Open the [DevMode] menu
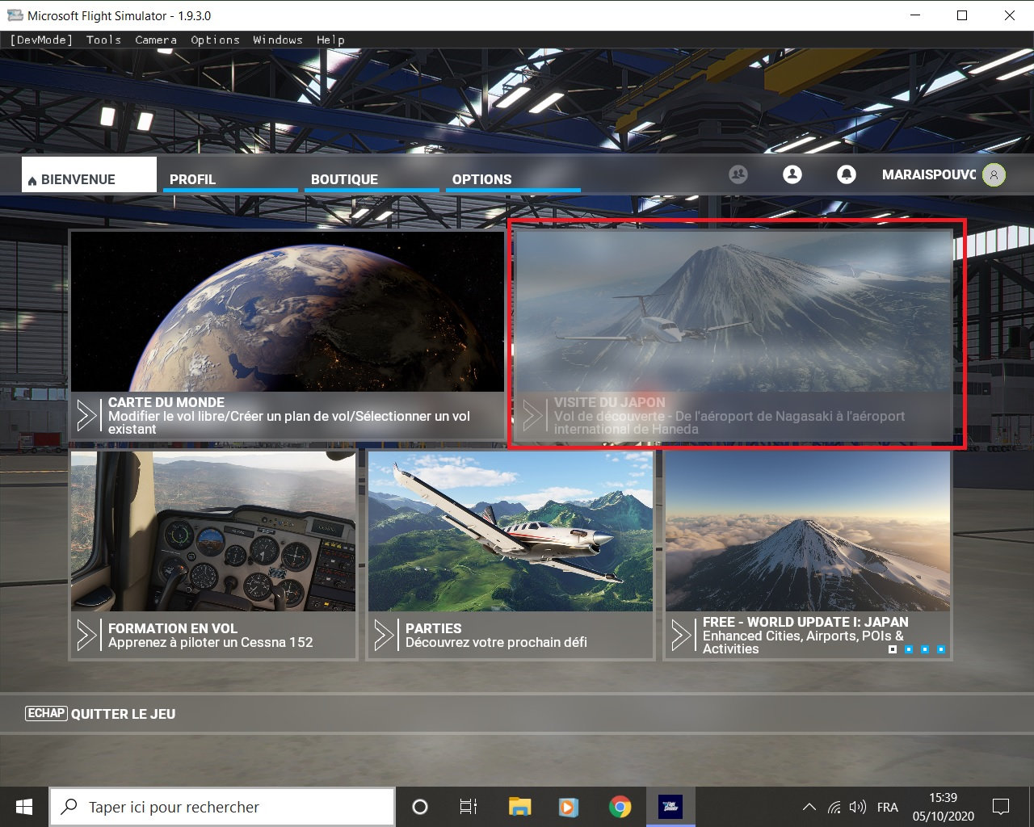1034x827 pixels. (x=41, y=40)
